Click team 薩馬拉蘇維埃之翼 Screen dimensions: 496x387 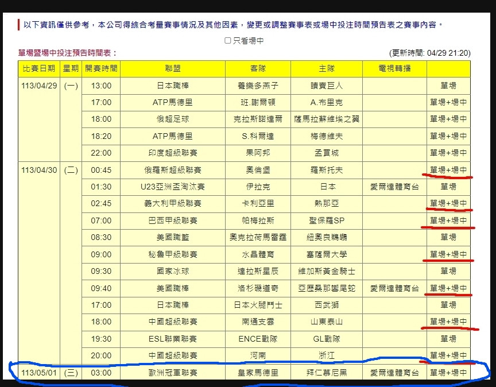pos(327,119)
